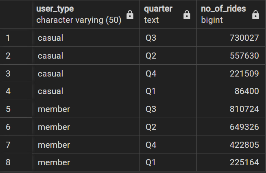Select the no_of_rides column header
This screenshot has width=266, height=173.
tap(231, 14)
